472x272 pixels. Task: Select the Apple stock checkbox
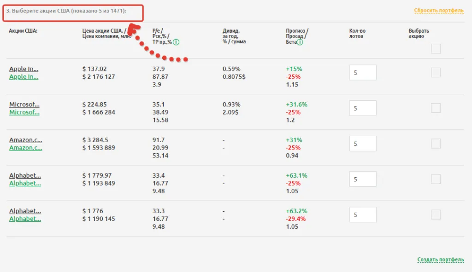[436, 73]
